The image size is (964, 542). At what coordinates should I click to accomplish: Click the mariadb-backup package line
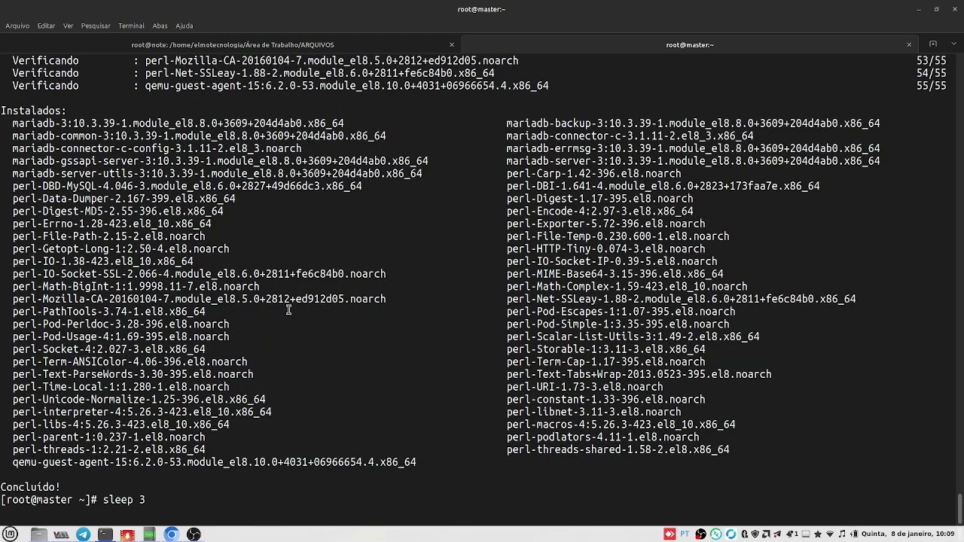(693, 123)
